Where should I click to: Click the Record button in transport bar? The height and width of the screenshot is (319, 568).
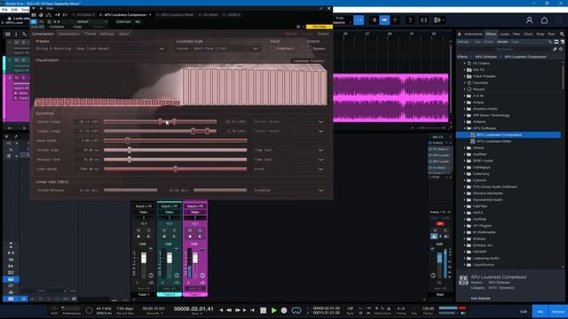click(284, 310)
